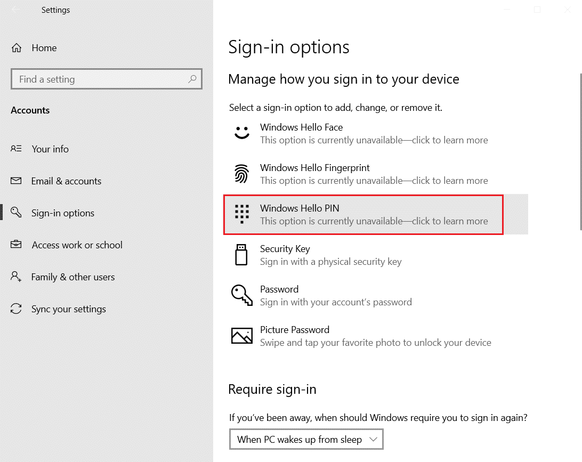Click the back arrow in the title bar
Viewport: 582px width, 462px height.
click(x=16, y=10)
